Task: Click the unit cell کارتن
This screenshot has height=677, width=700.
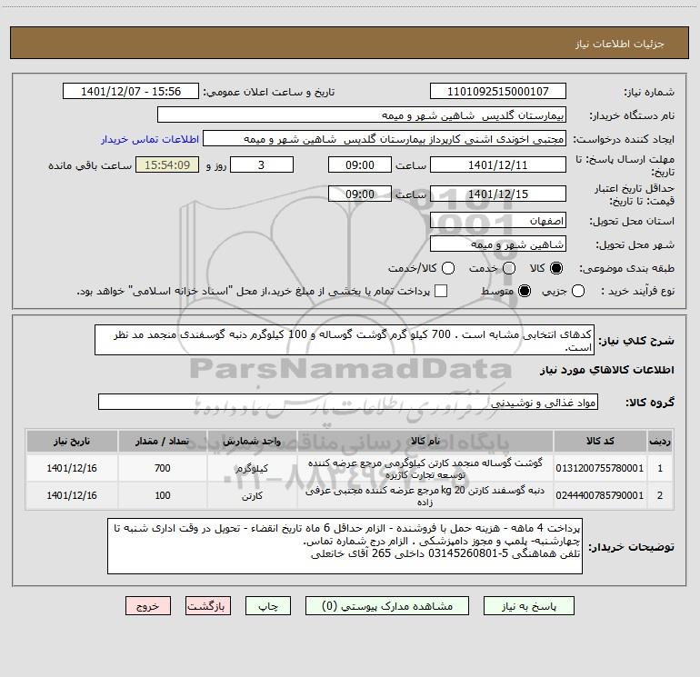Action: [x=252, y=495]
